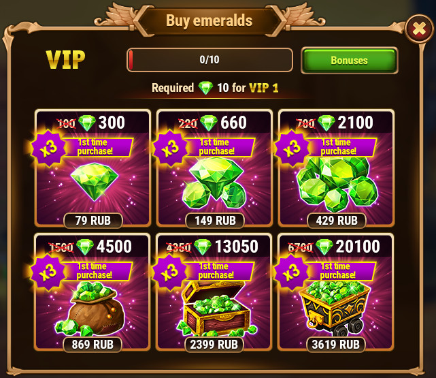Click the brown sack of emeralds
The height and width of the screenshot is (378, 436).
[90, 309]
